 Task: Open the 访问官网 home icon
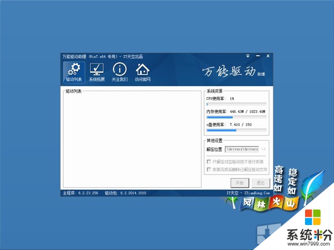pos(143,72)
